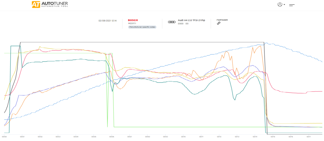
Task: Click the Audi A4 2.0 TFSI 211hp title
Action: 191,20
